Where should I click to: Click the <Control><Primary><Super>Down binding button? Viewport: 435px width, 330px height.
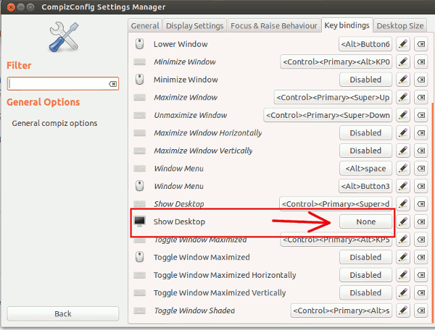(x=328, y=115)
